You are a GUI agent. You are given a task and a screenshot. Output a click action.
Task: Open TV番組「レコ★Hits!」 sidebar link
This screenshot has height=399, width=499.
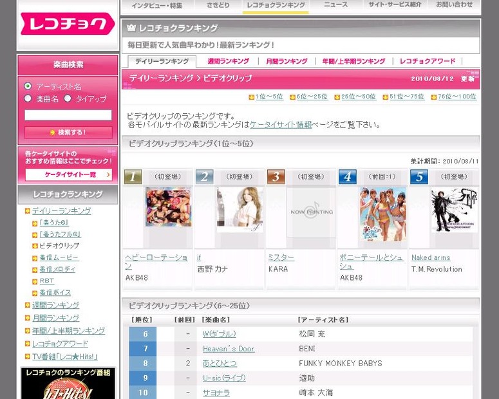64,357
